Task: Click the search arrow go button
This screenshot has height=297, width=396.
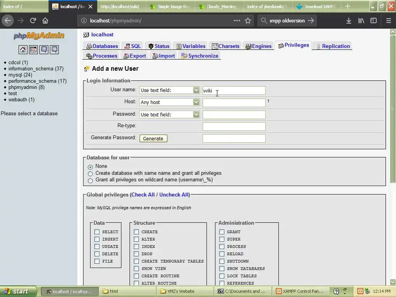Action: pos(311,20)
